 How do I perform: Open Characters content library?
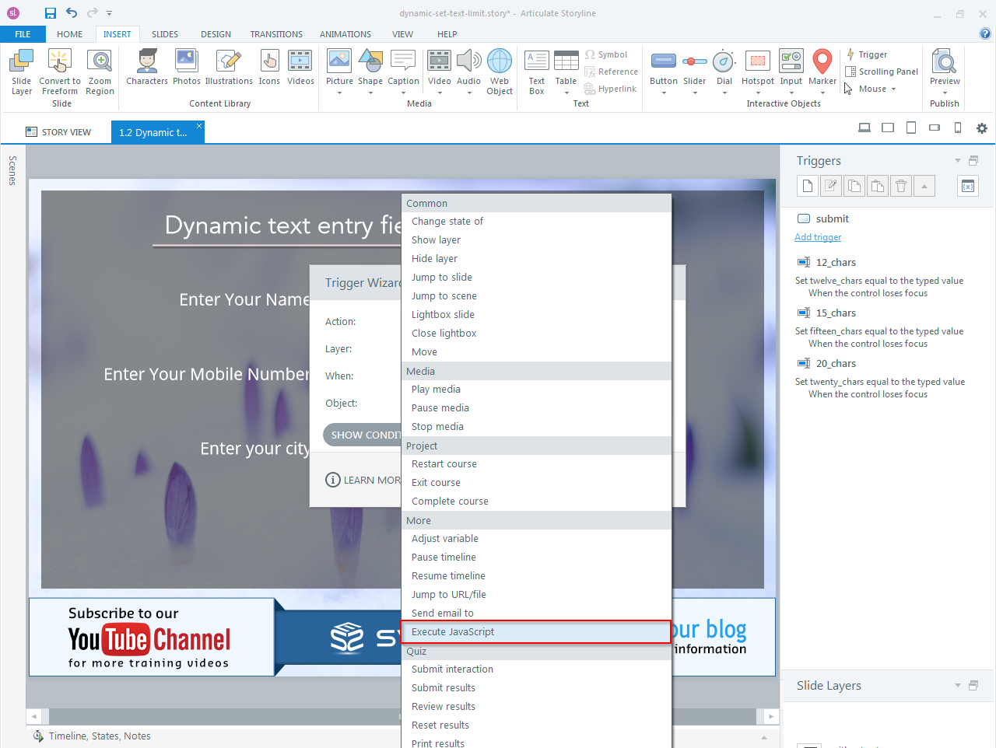(147, 67)
